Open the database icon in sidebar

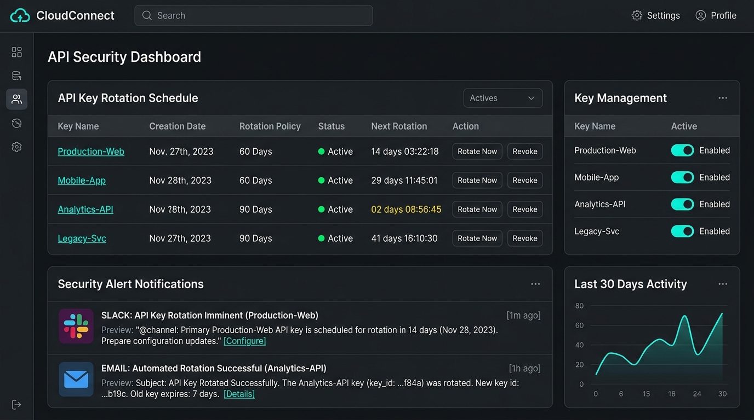(16, 75)
